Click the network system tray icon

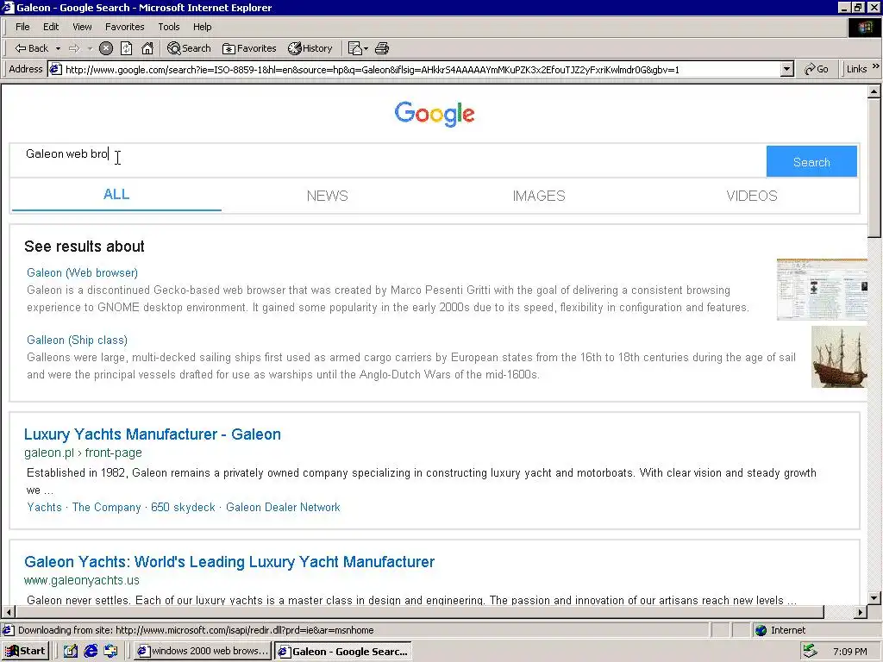pyautogui.click(x=811, y=652)
